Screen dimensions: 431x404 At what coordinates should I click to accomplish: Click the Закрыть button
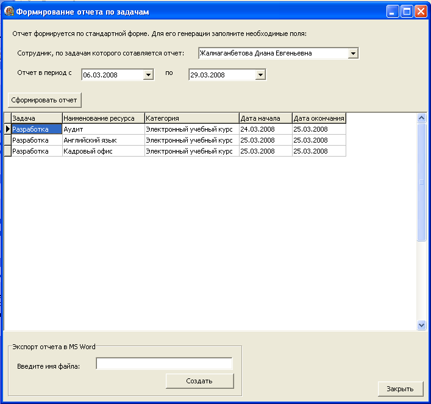[400, 389]
